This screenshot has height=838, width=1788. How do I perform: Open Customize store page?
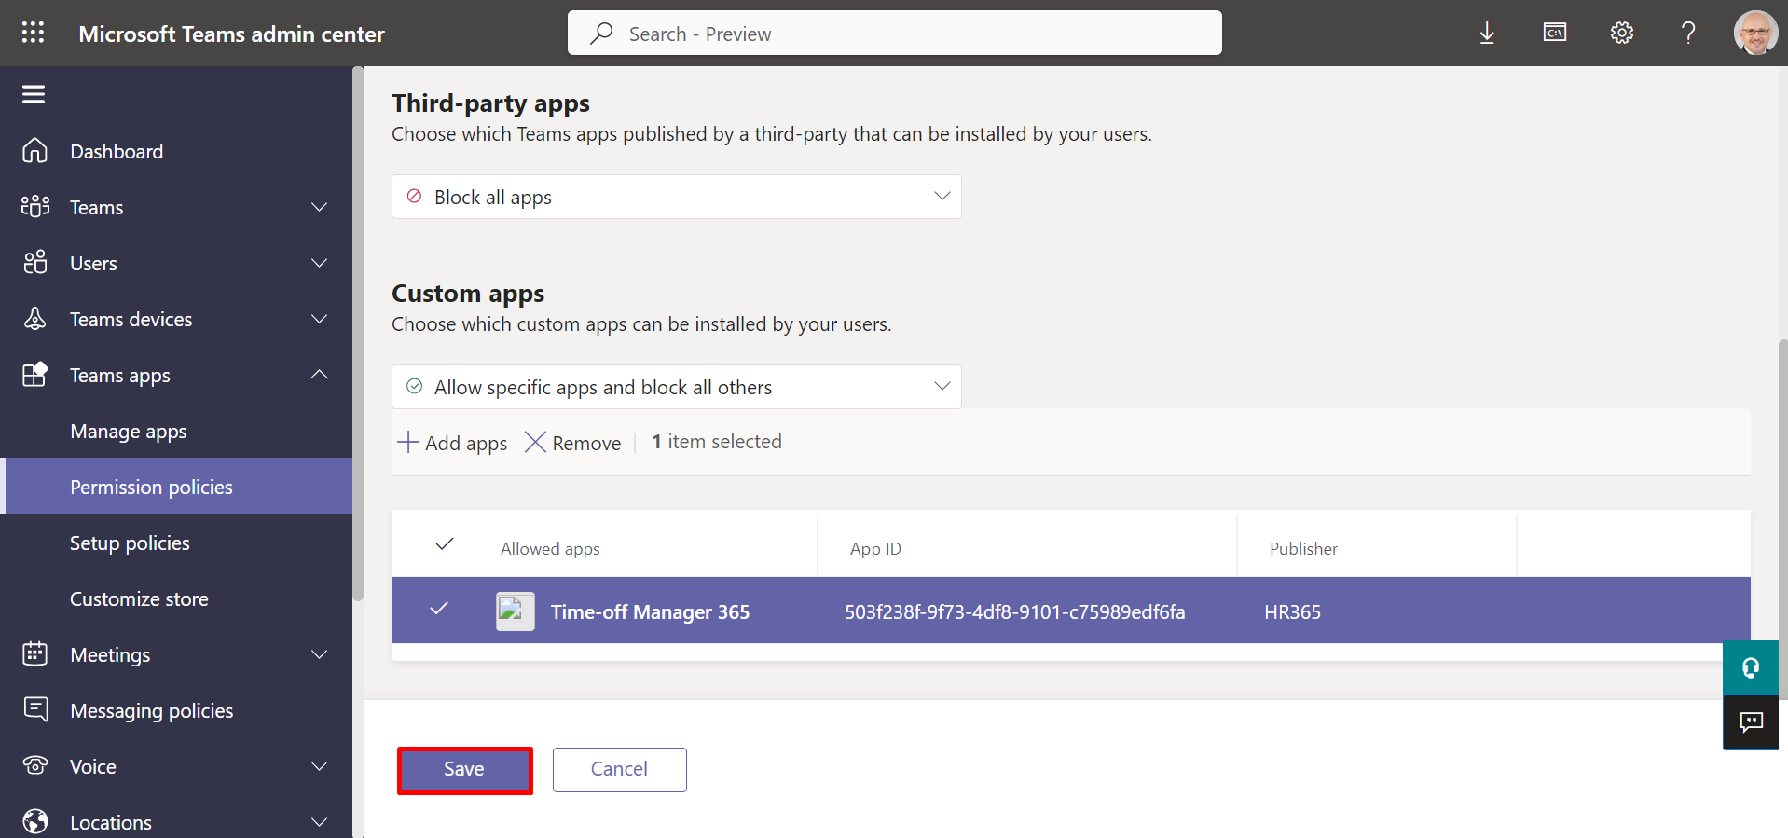pyautogui.click(x=139, y=599)
